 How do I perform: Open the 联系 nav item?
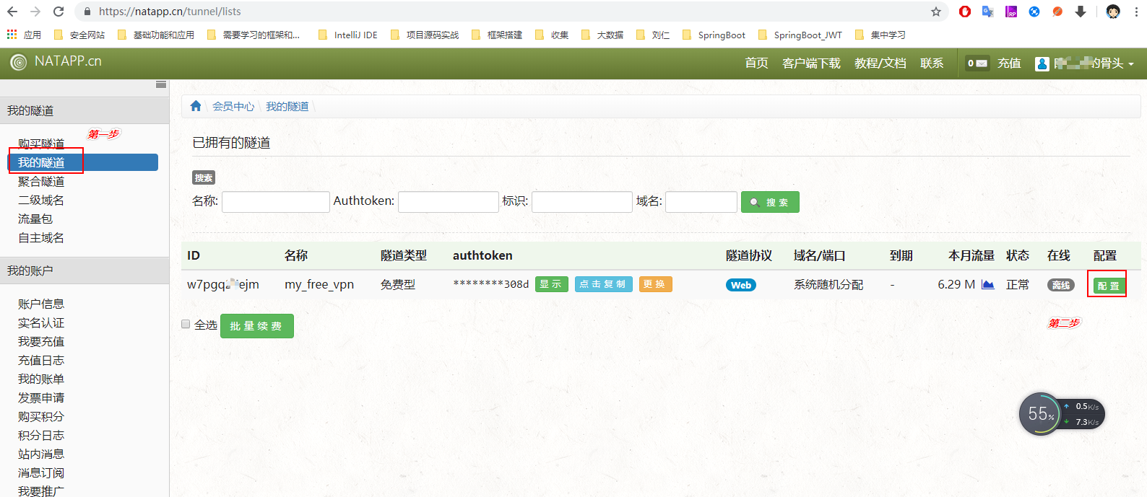click(932, 63)
